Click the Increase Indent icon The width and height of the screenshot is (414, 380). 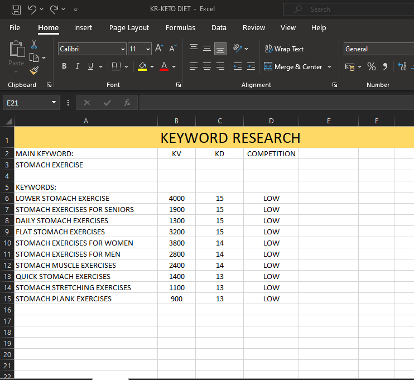[251, 66]
